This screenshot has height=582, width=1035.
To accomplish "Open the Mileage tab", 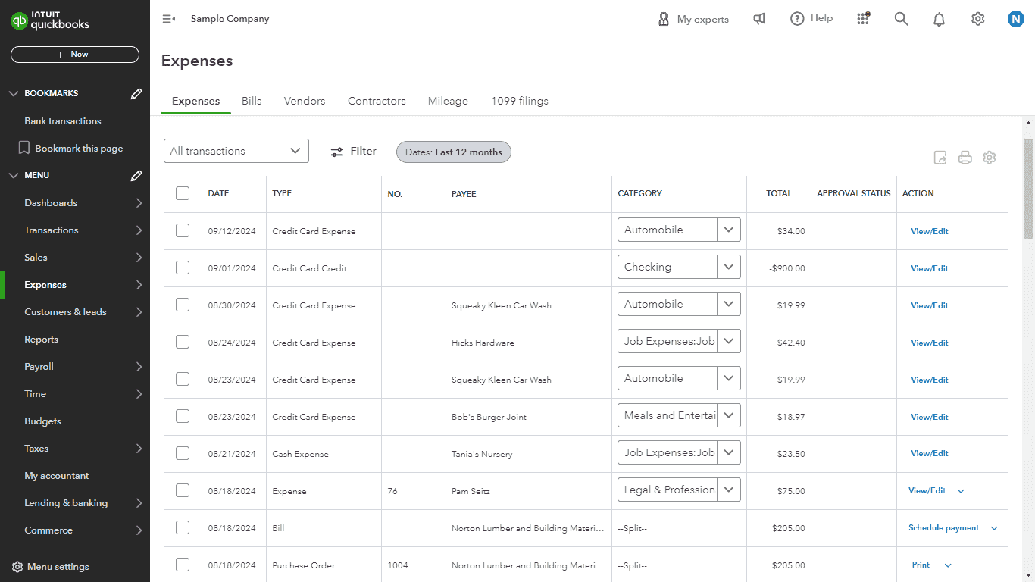I will (447, 101).
